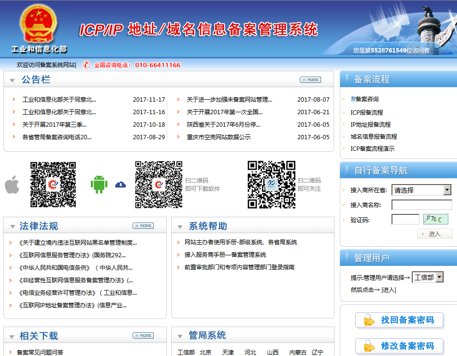This screenshot has width=457, height=356.
Task: Click the 修改备案密码 button
Action: [x=399, y=346]
